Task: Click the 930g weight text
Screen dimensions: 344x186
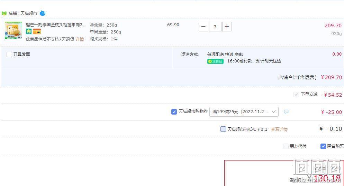Action: coord(336,34)
